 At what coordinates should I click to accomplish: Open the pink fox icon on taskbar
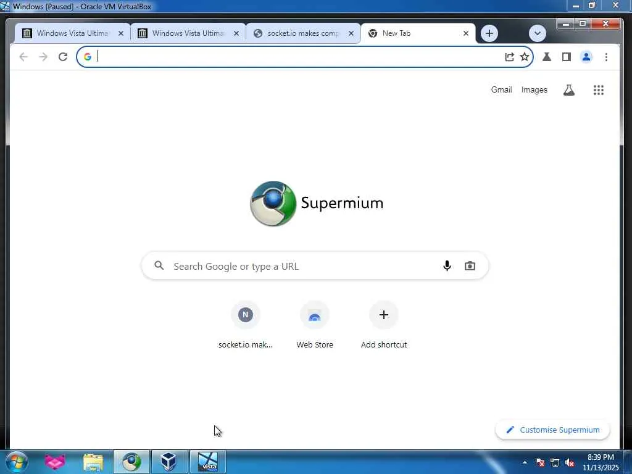tap(54, 462)
